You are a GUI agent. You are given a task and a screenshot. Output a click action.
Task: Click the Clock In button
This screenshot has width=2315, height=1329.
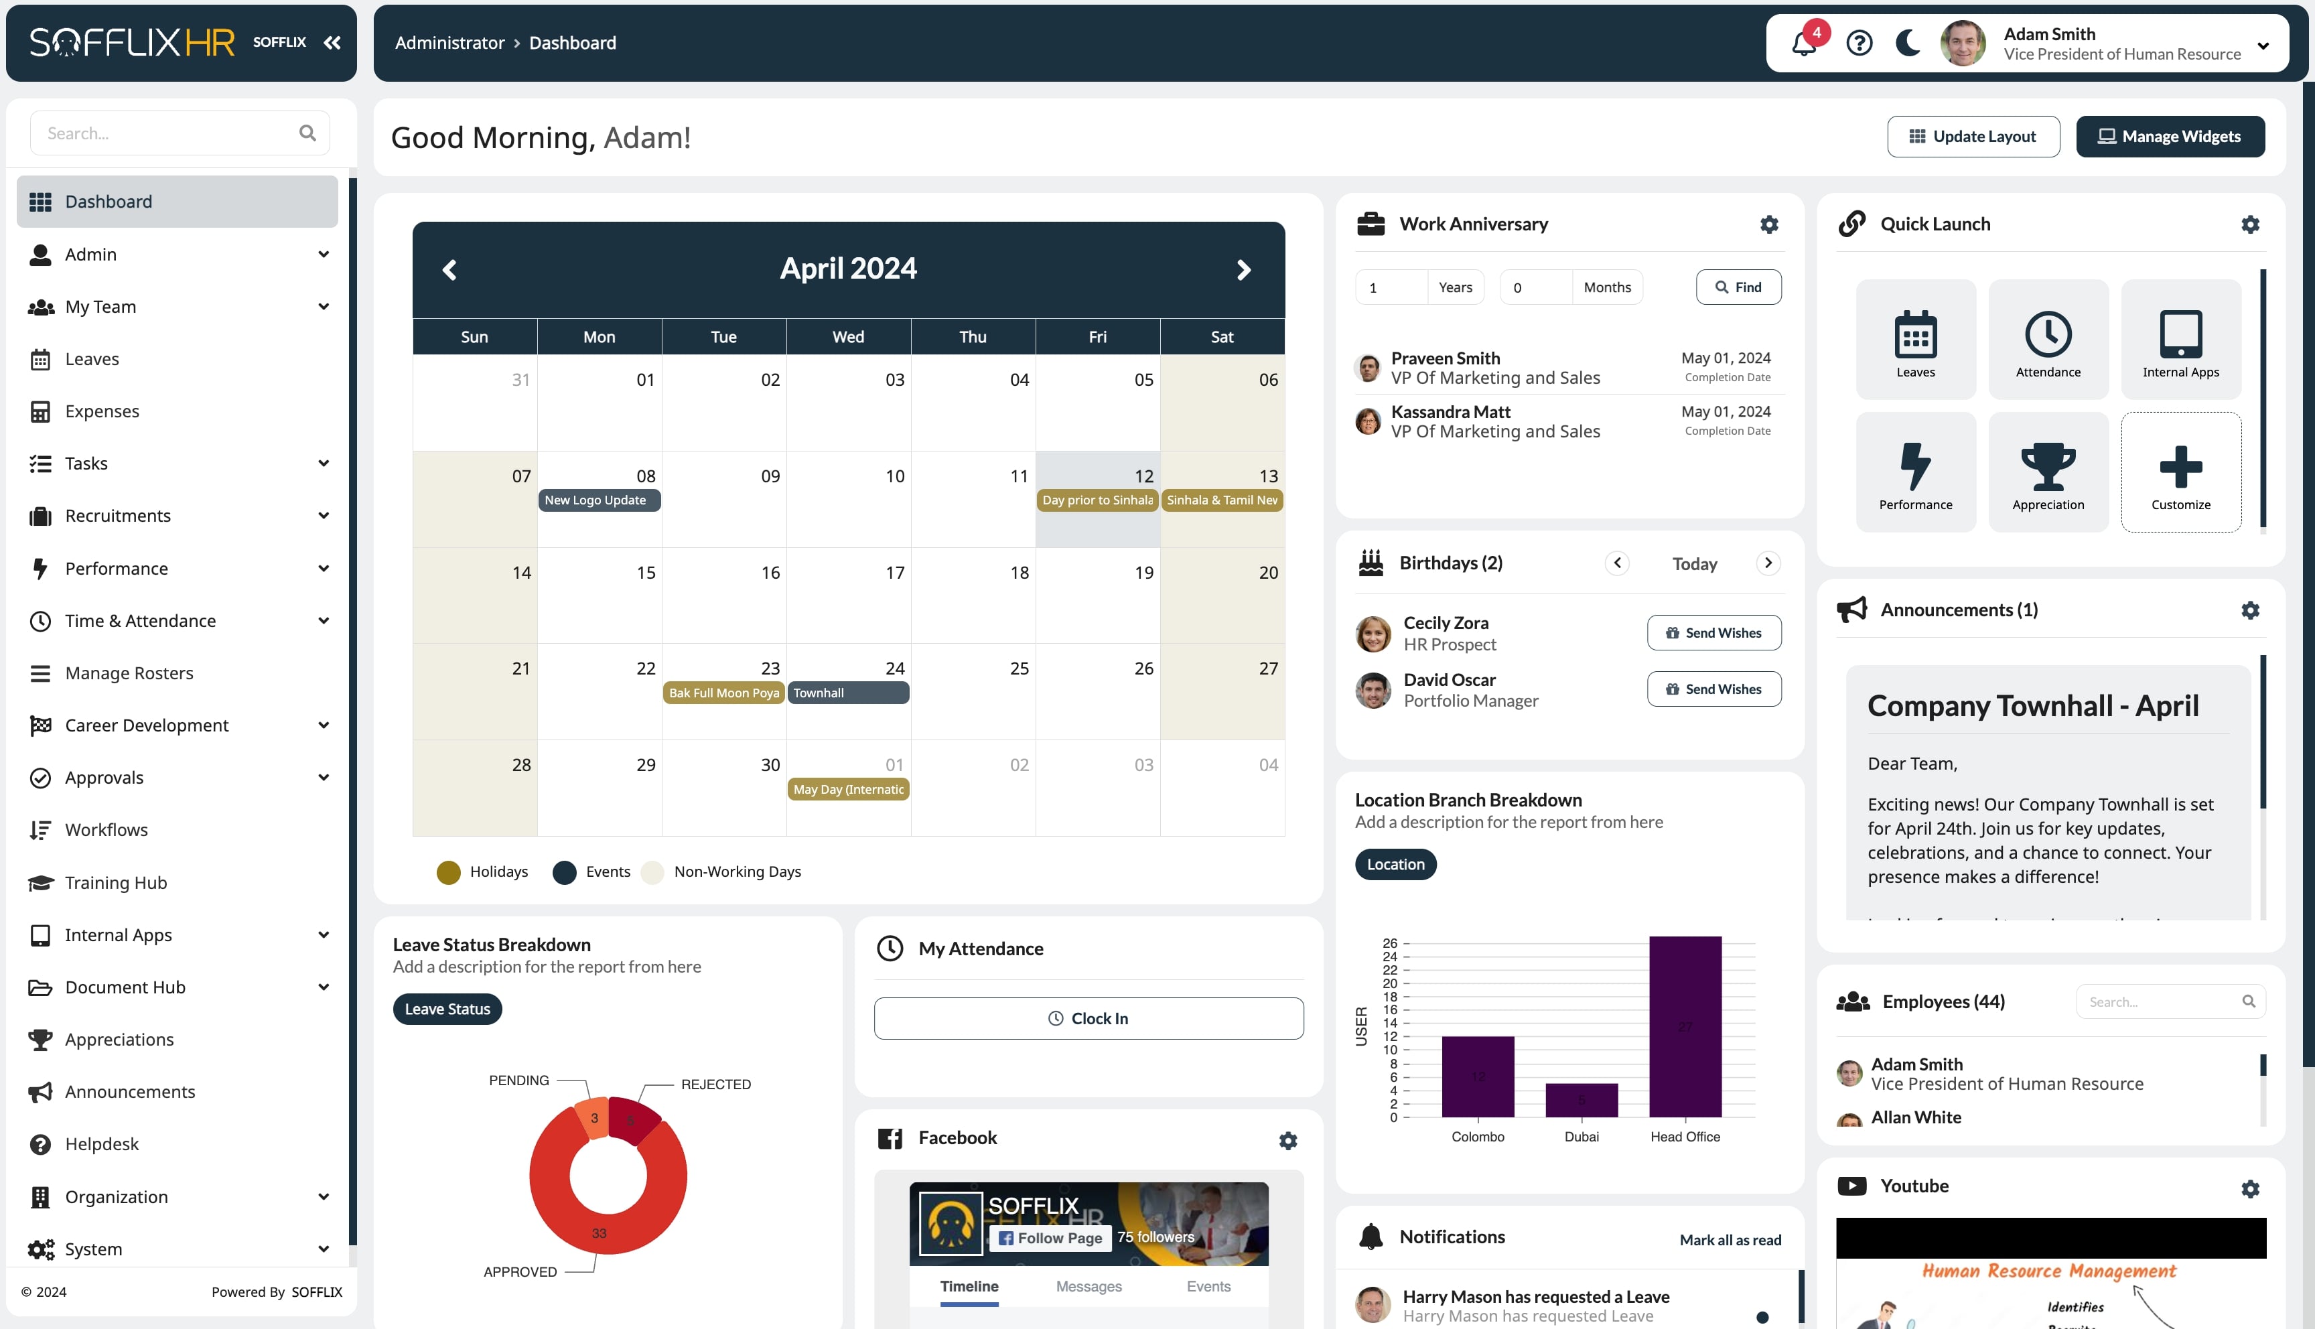[x=1088, y=1018]
